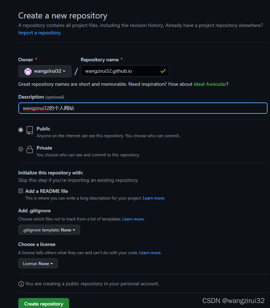This screenshot has height=308, width=270.
Task: Use the ideal-funicular name suggestion
Action: point(210,84)
